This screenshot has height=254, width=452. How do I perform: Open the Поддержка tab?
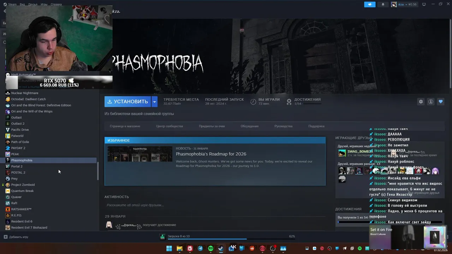coord(316,126)
